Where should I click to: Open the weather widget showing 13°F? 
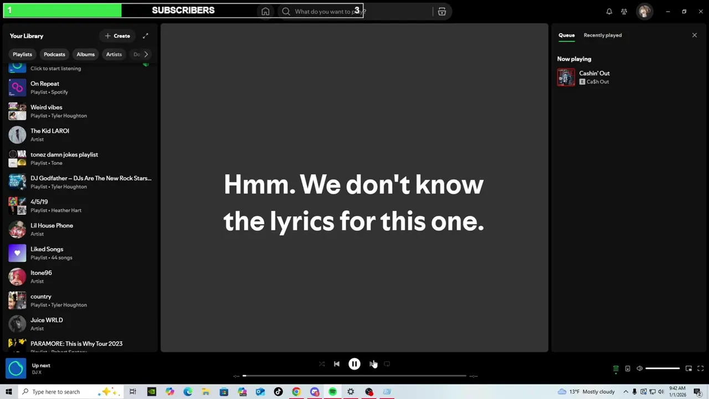(586, 392)
